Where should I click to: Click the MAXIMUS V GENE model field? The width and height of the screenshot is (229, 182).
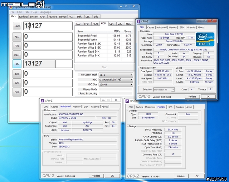pos(77,118)
